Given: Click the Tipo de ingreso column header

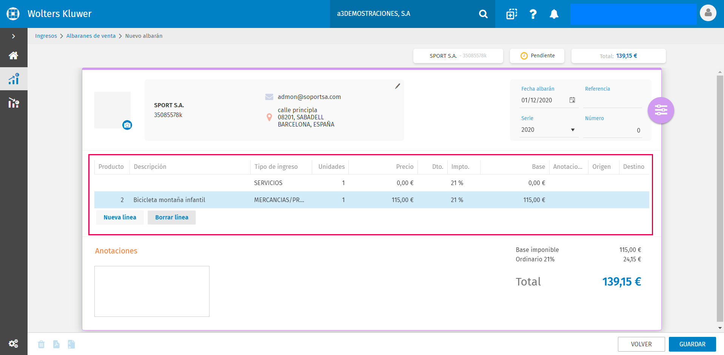Looking at the screenshot, I should coord(281,167).
